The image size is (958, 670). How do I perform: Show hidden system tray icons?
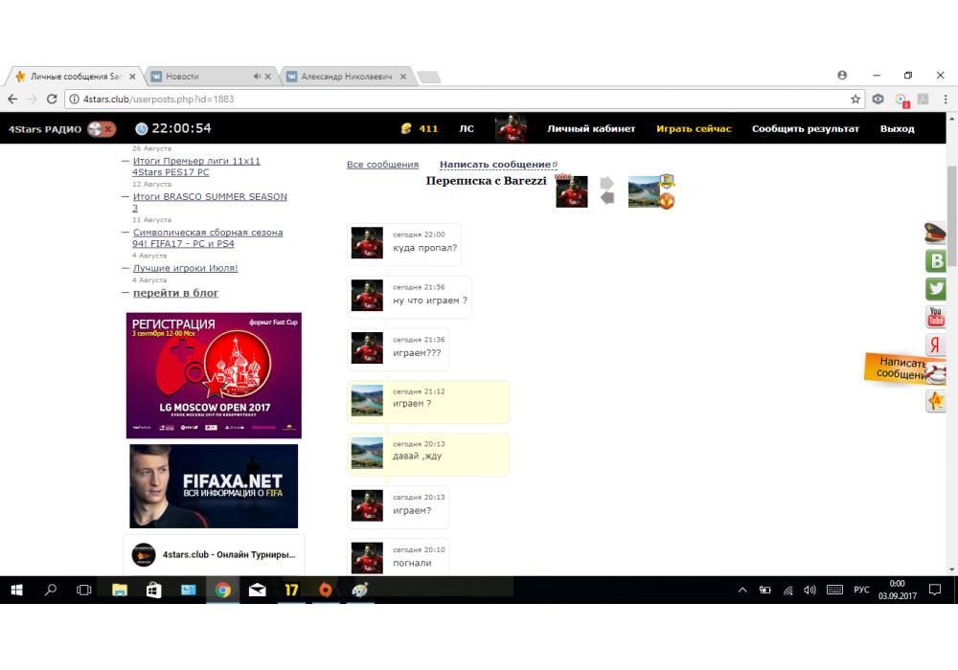coord(742,590)
